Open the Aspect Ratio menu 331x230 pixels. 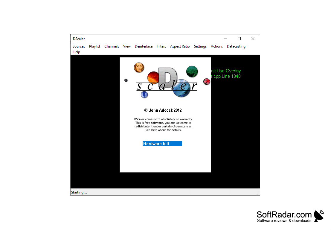click(180, 46)
